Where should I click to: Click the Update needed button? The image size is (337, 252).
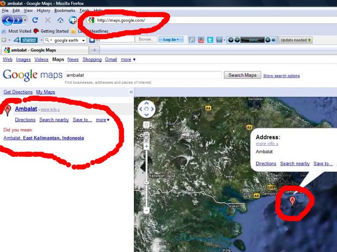point(295,40)
